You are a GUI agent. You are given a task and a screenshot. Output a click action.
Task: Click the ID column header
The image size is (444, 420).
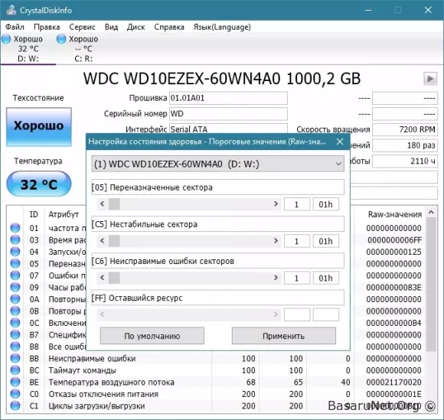point(34,214)
